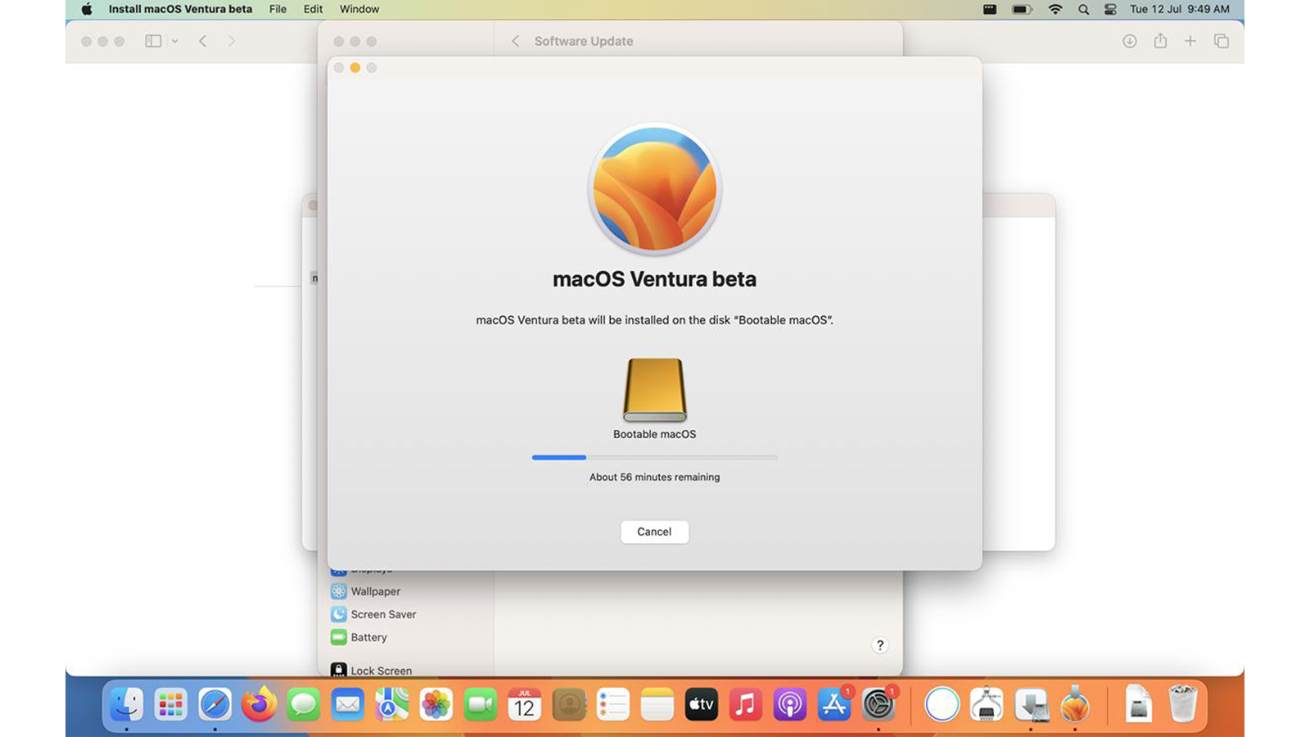Open Safari from the Dock
The width and height of the screenshot is (1310, 737).
[x=215, y=704]
